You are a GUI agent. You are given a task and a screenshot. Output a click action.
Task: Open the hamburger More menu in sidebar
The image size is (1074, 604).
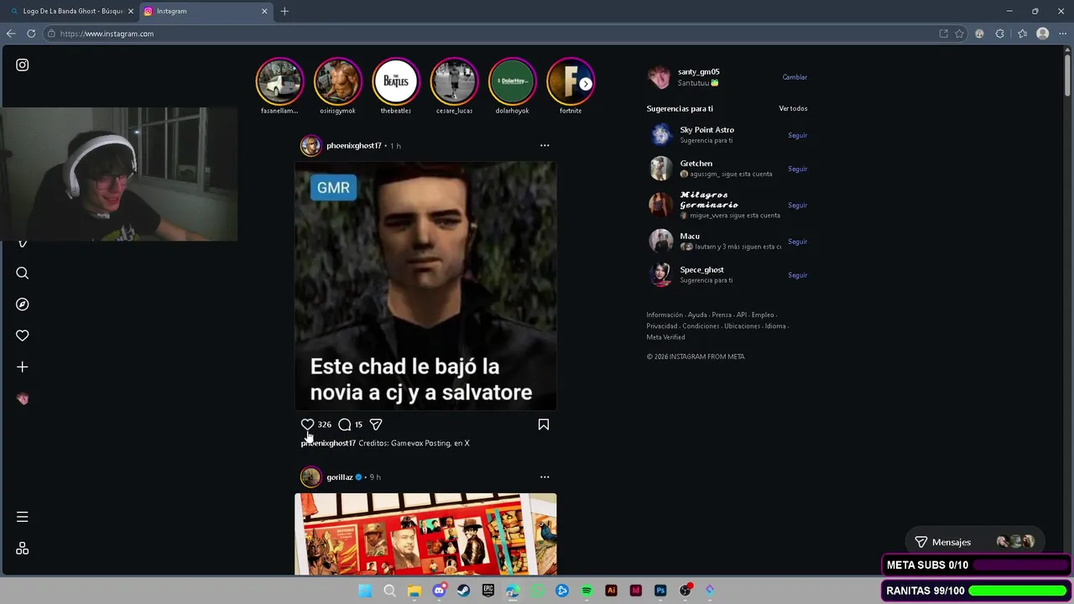[23, 517]
